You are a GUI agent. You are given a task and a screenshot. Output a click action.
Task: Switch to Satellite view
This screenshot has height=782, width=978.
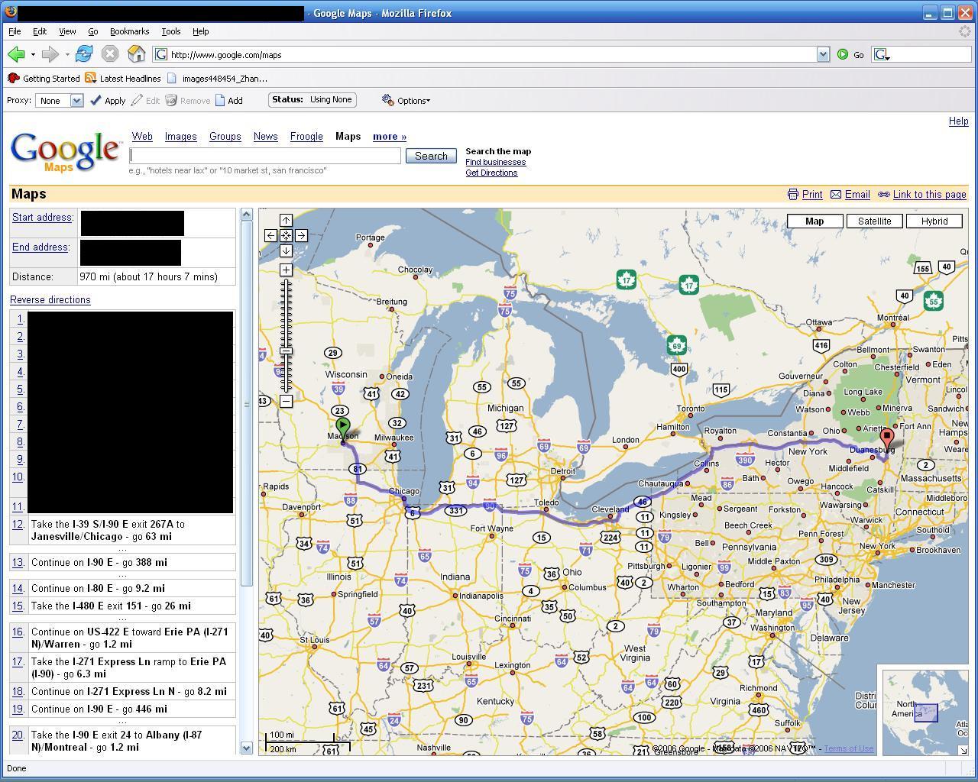[874, 221]
